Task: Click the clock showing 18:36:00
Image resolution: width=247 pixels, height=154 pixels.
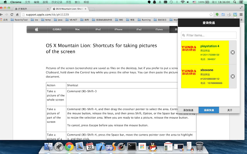Action: [x=221, y=2]
